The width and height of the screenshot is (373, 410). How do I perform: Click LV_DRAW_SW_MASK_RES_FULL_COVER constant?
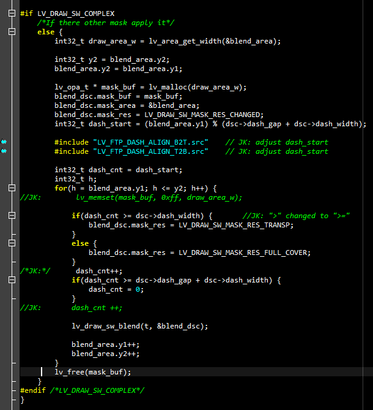(243, 252)
